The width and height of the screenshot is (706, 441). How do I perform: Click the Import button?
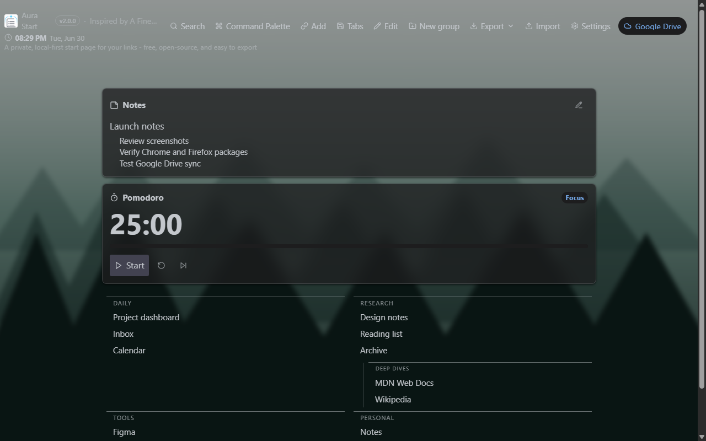click(543, 26)
